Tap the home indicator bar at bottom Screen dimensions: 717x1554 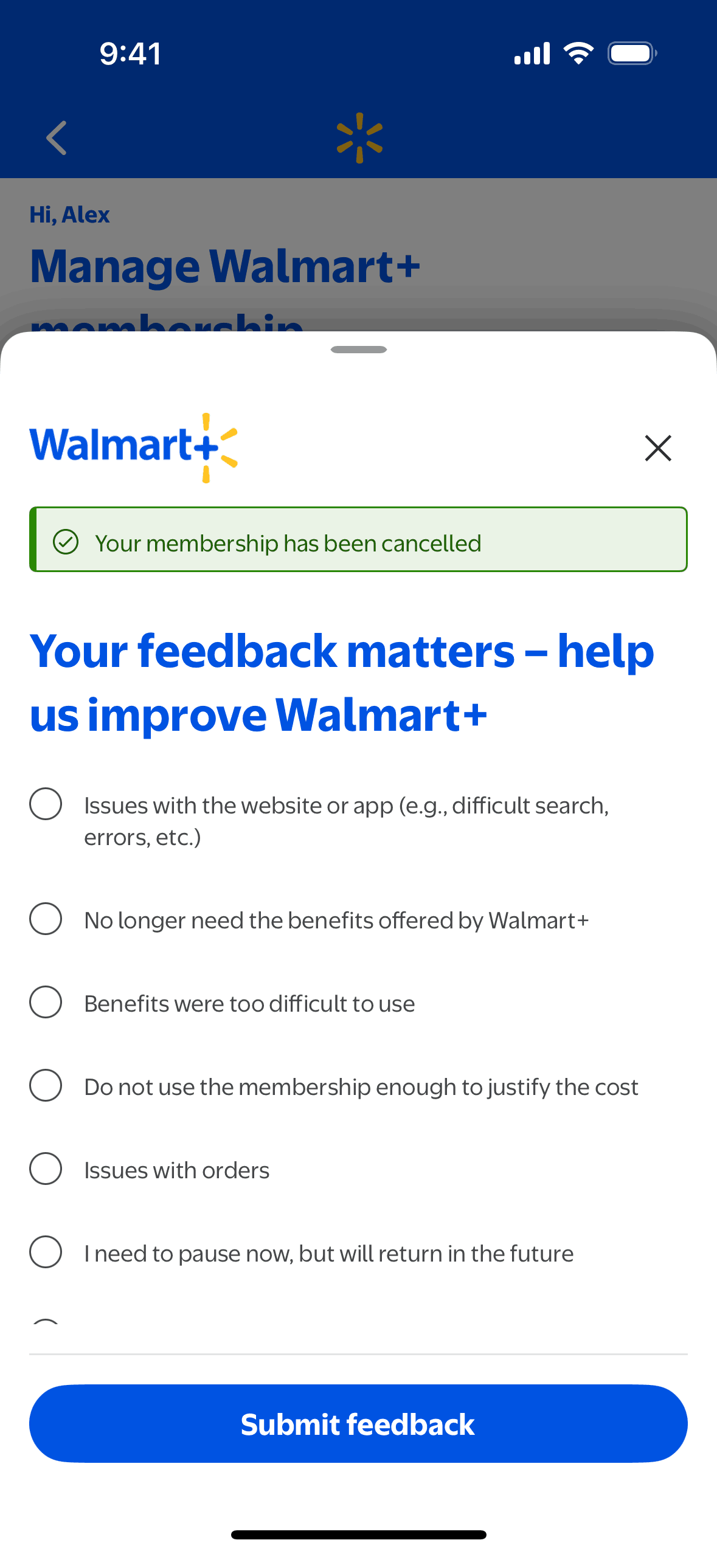[x=359, y=1535]
